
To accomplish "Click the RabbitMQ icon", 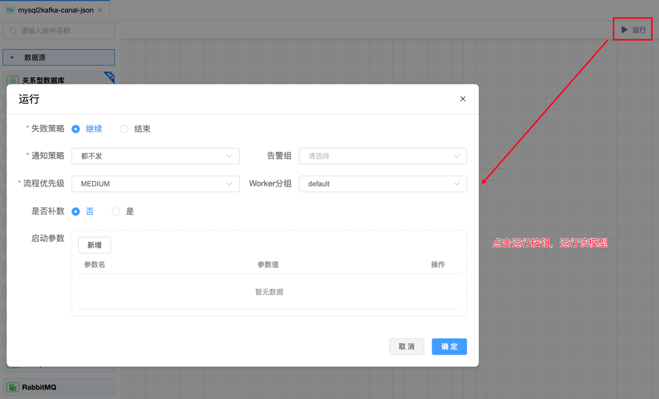I will [x=12, y=387].
